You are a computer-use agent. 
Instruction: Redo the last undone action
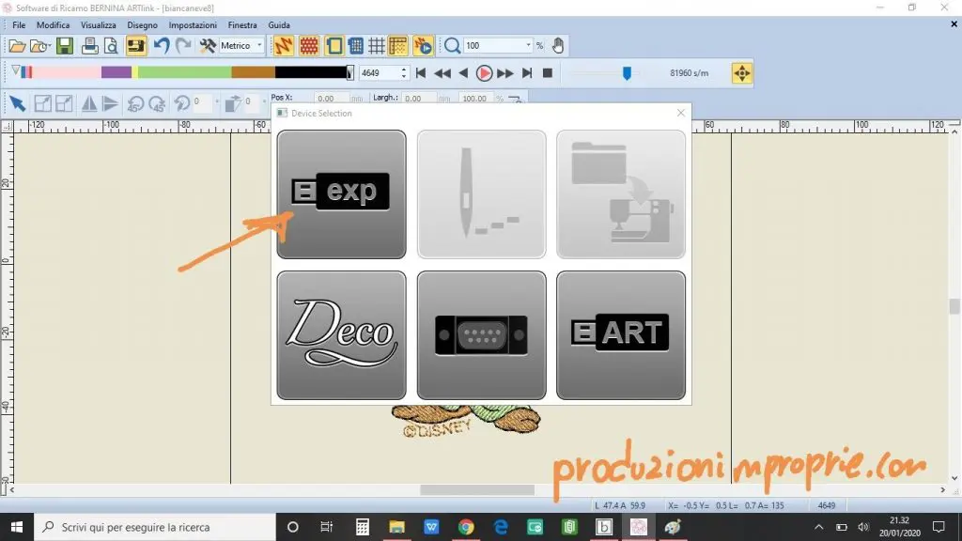pyautogui.click(x=183, y=46)
